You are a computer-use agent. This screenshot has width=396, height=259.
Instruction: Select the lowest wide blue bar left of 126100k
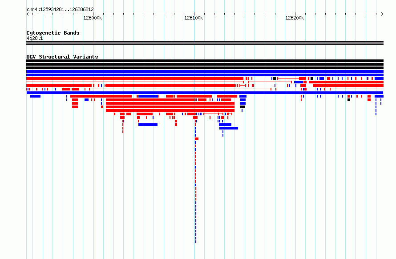[148, 125]
